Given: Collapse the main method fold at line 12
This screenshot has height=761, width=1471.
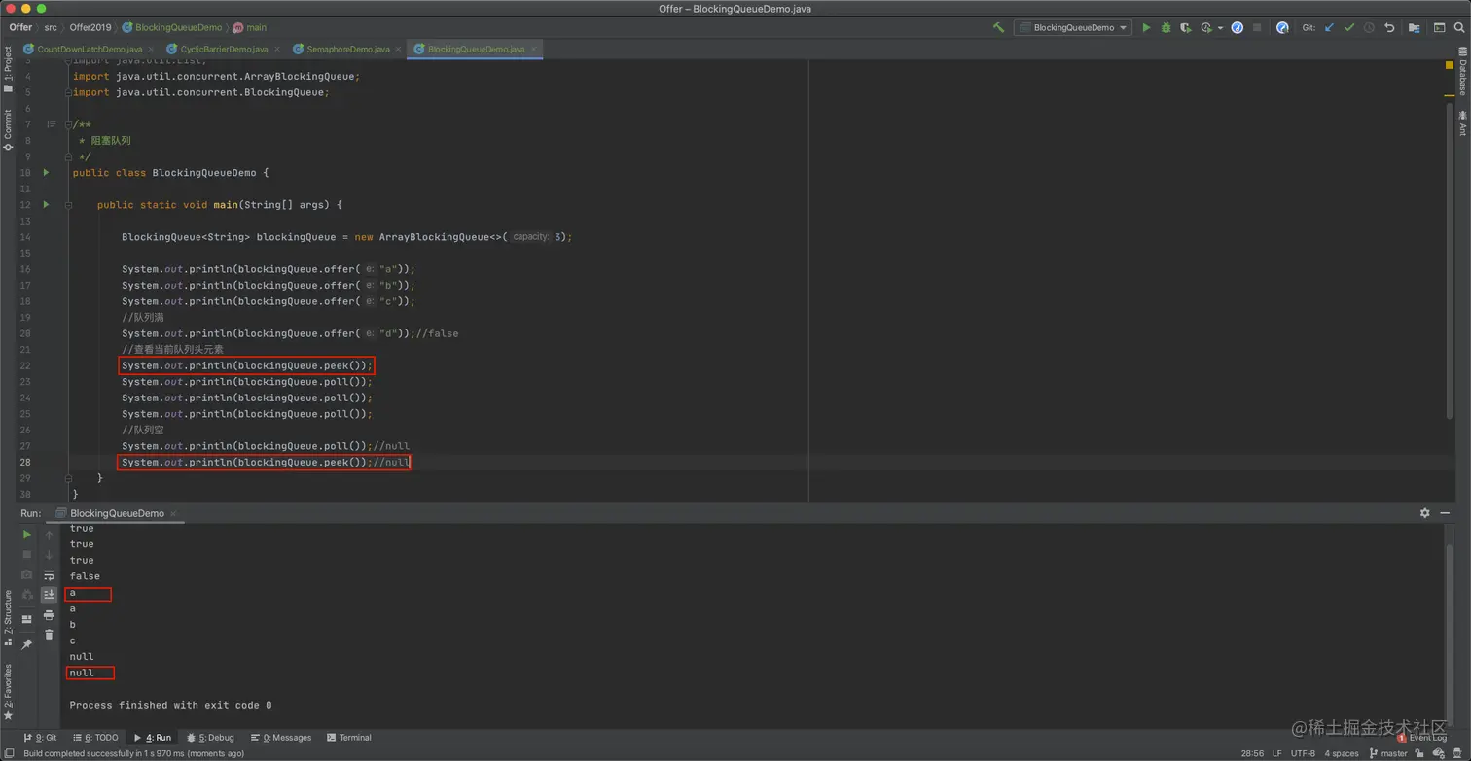Looking at the screenshot, I should tap(68, 205).
